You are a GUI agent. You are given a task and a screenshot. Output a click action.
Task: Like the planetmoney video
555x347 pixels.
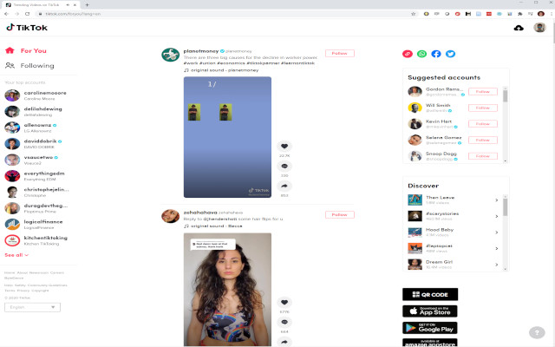pos(284,146)
